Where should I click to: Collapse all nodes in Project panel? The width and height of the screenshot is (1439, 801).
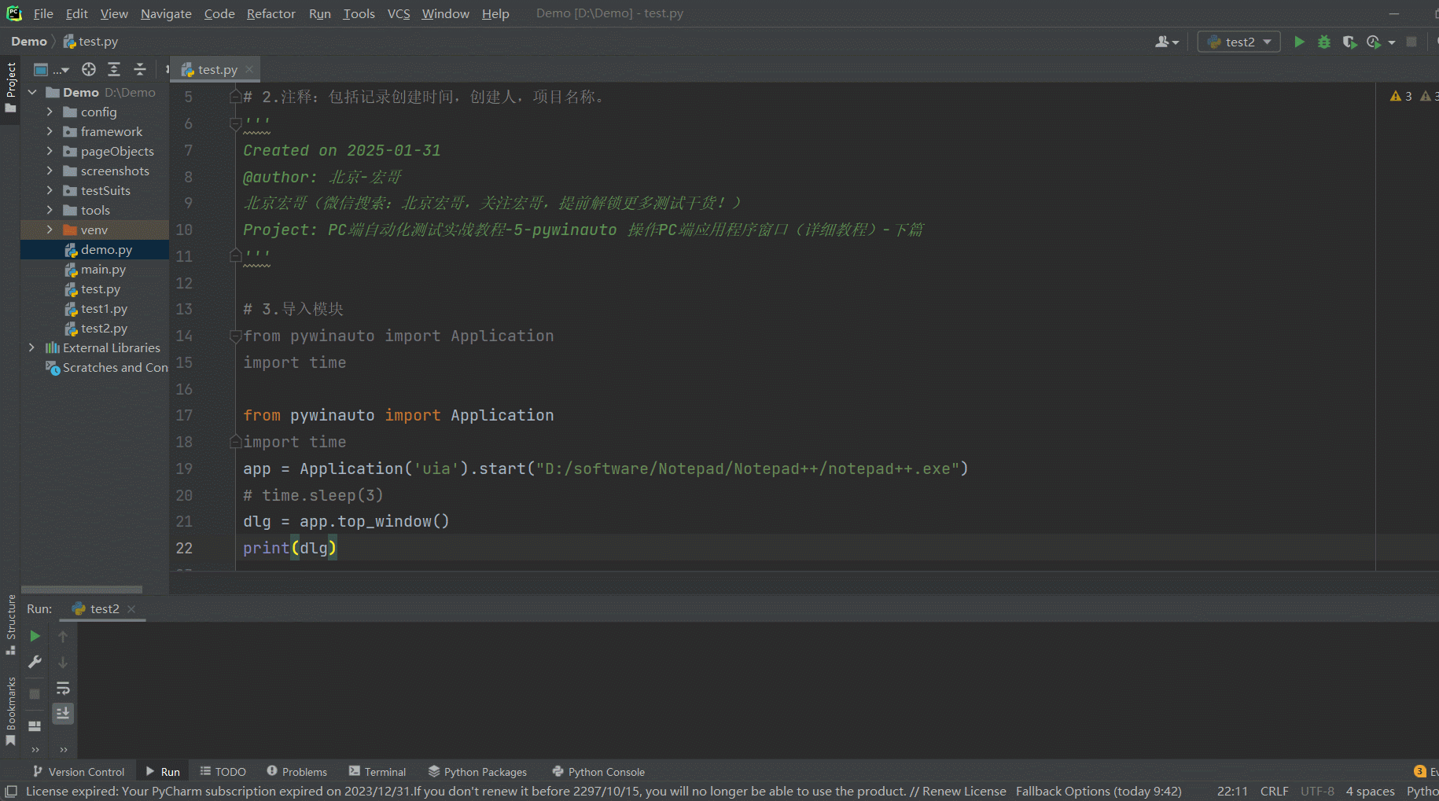point(140,69)
